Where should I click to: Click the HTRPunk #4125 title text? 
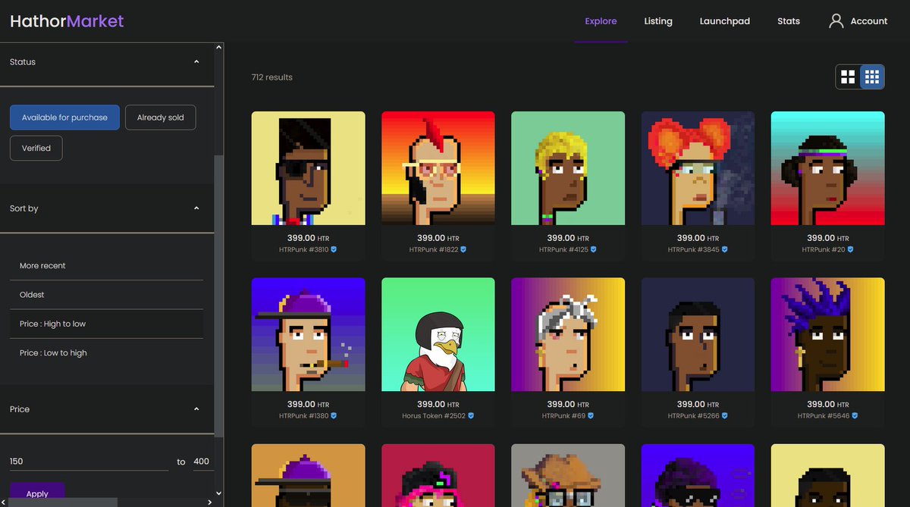564,249
